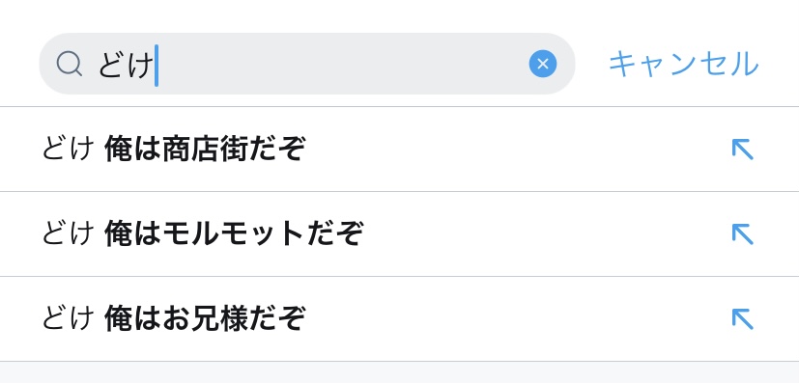Select suggestion どけ 俺は商店街だぞ

point(400,150)
